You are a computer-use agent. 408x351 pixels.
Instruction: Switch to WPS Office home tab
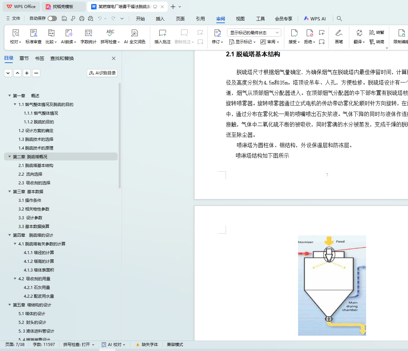[21, 7]
